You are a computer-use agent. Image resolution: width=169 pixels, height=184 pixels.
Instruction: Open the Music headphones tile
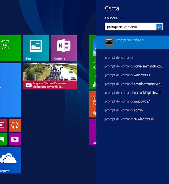point(15,125)
